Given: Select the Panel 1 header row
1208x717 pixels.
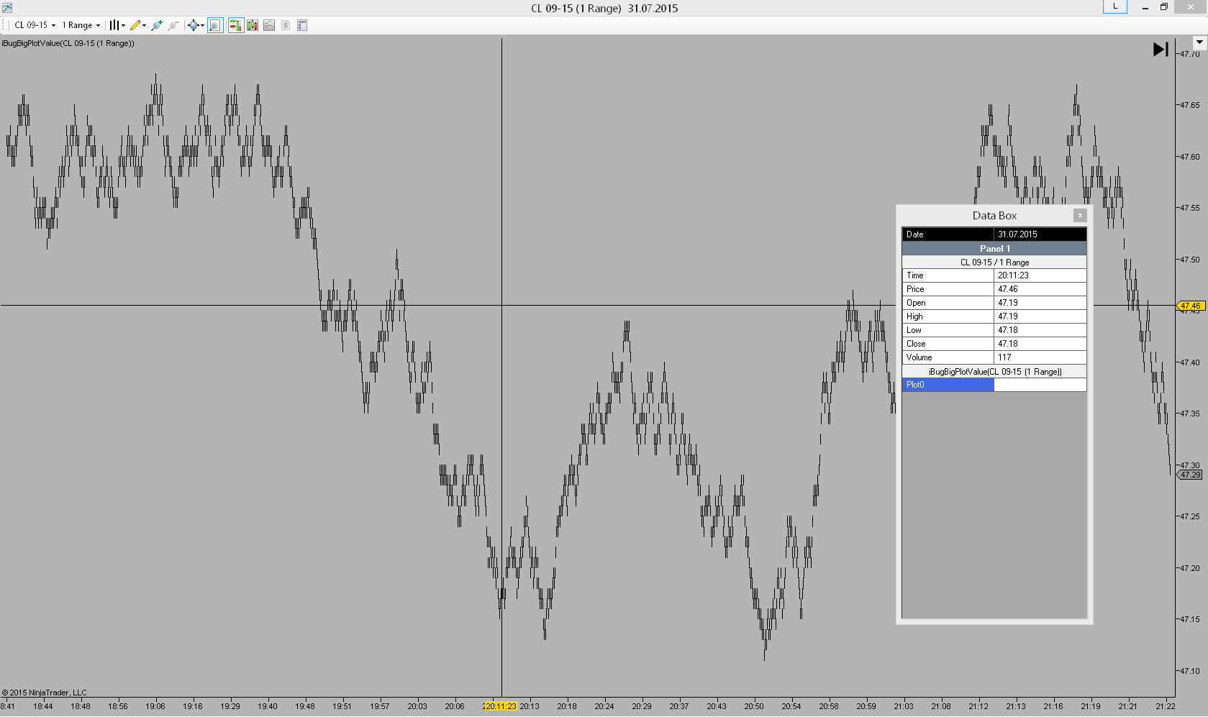Looking at the screenshot, I should point(994,249).
